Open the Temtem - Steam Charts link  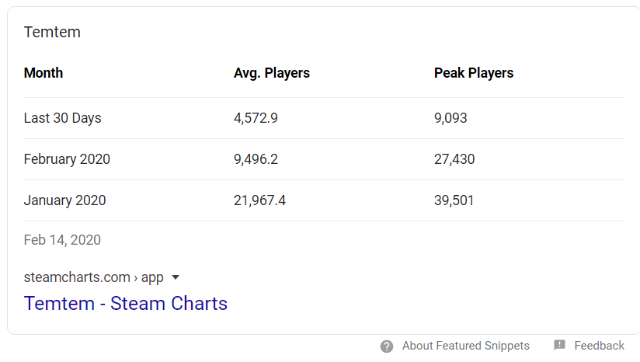click(x=126, y=303)
